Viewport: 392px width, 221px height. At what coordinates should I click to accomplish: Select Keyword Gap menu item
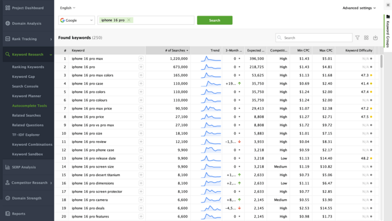pyautogui.click(x=24, y=77)
